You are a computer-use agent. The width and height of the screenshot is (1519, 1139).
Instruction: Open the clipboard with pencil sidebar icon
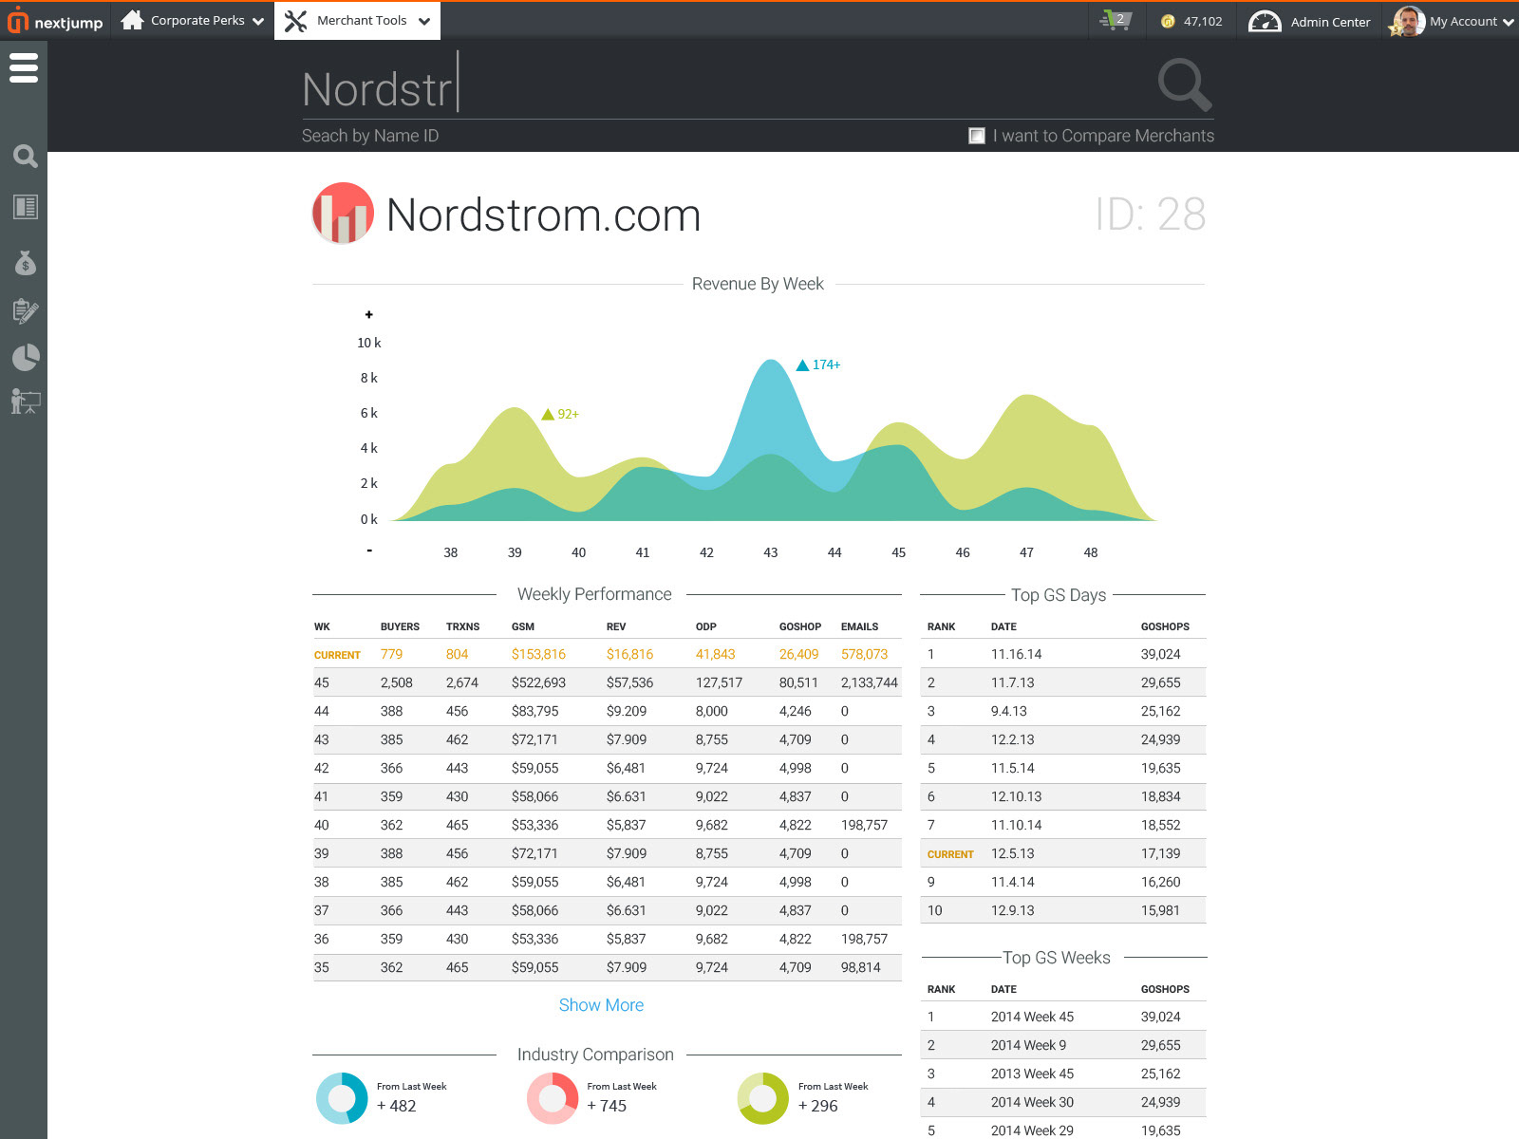[26, 310]
